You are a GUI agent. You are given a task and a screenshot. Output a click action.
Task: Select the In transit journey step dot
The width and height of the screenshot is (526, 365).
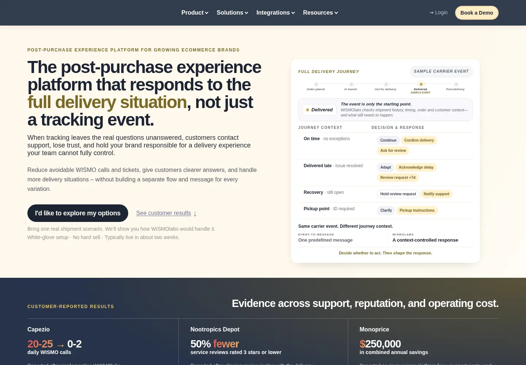[x=351, y=84]
